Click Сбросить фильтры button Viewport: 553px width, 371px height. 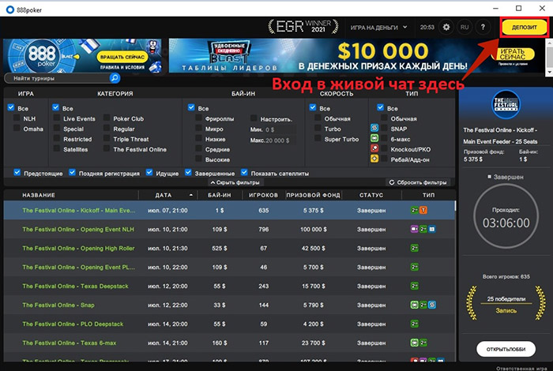pos(418,182)
